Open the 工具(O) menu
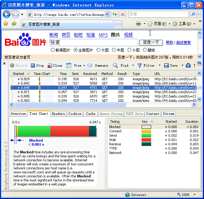This screenshot has width=204, height=199. (x=184, y=24)
